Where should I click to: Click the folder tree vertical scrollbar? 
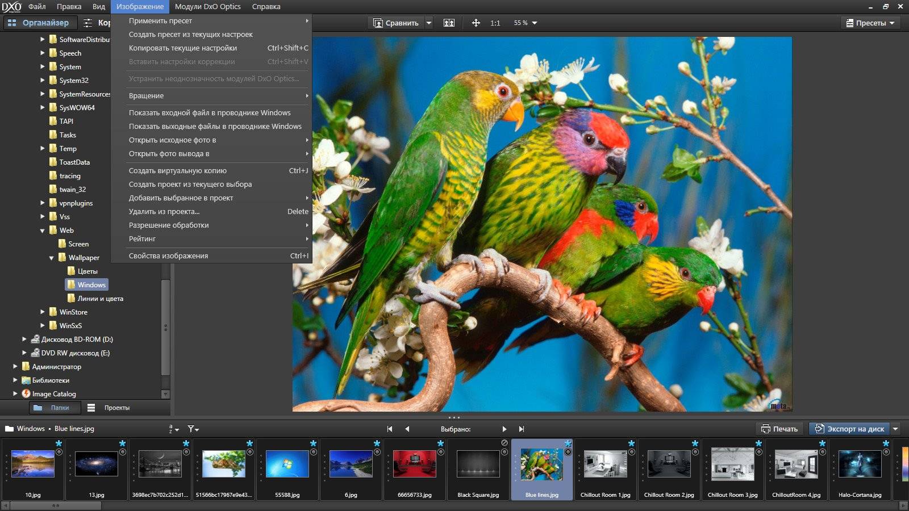166,326
